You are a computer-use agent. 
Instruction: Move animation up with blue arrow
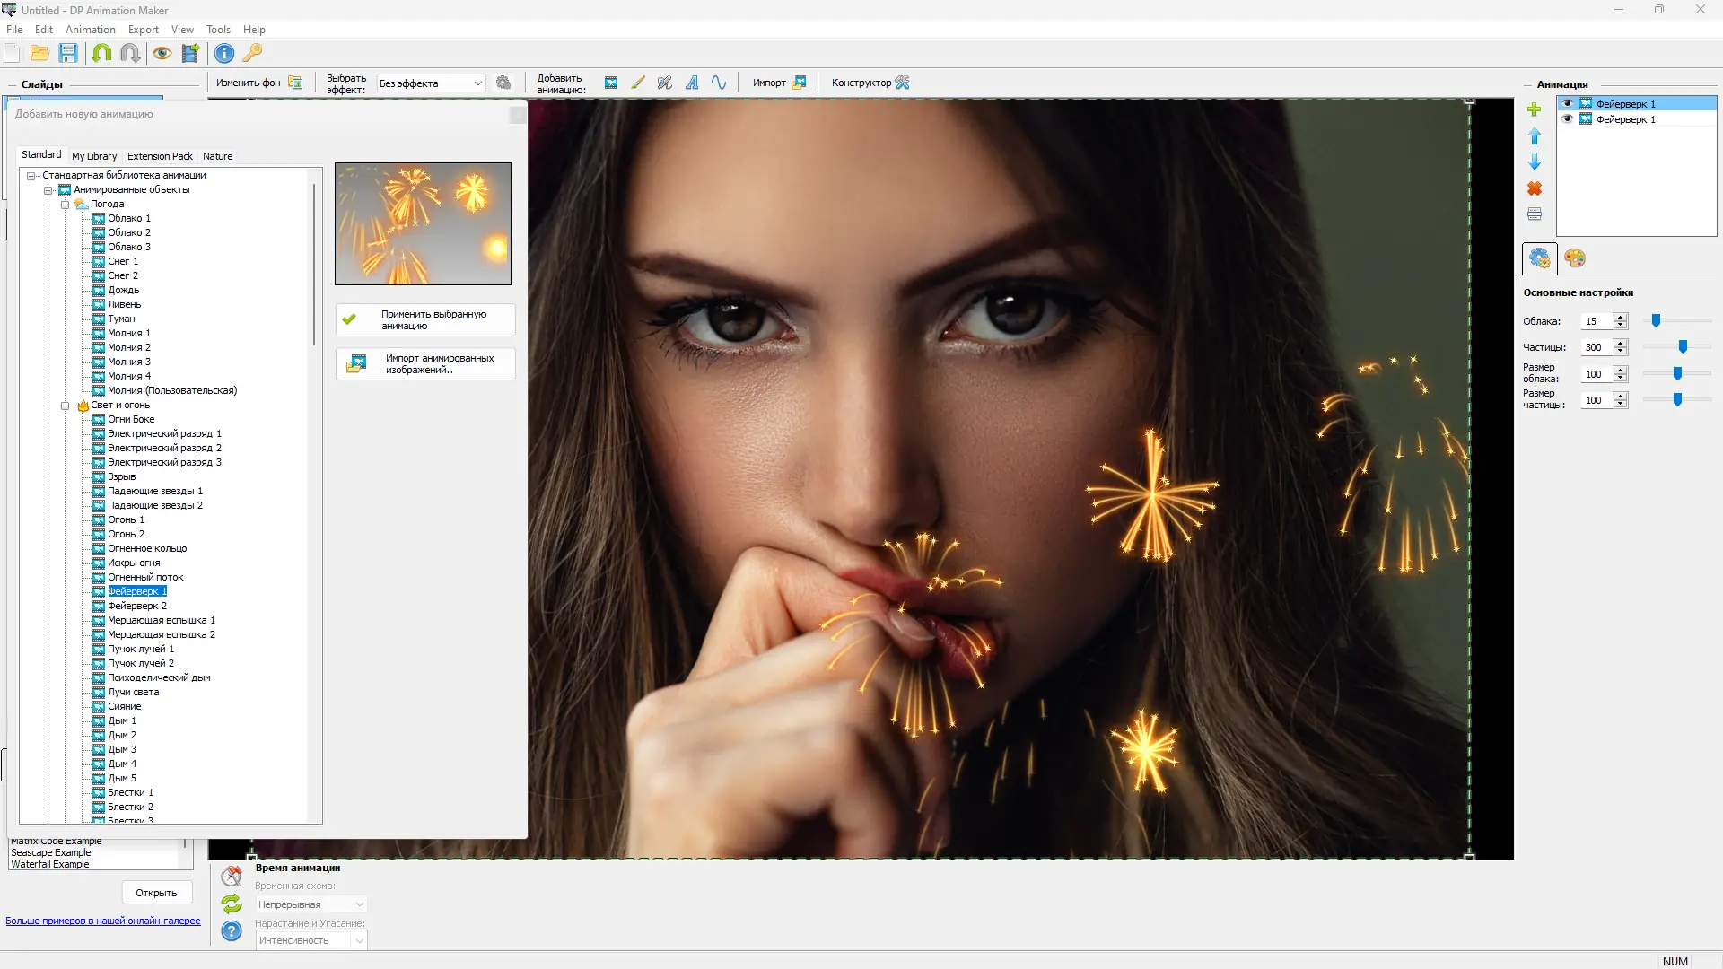pos(1535,136)
